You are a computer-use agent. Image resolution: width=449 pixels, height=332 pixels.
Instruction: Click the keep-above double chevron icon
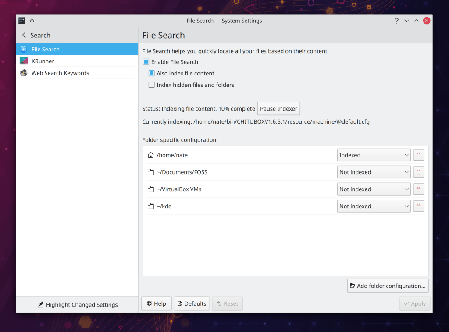tap(32, 21)
